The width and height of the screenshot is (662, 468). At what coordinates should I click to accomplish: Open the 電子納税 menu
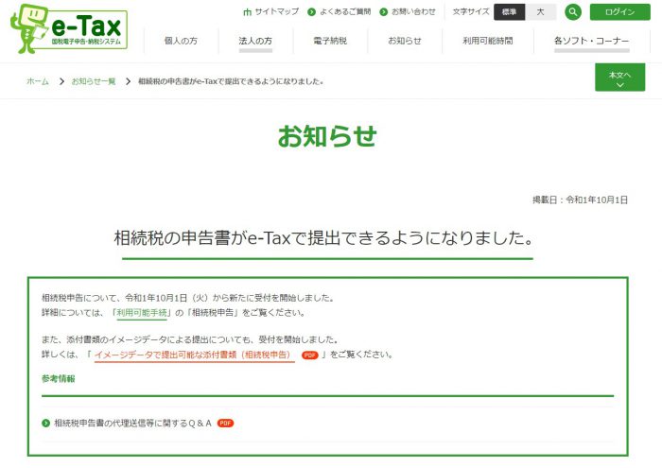pyautogui.click(x=330, y=41)
